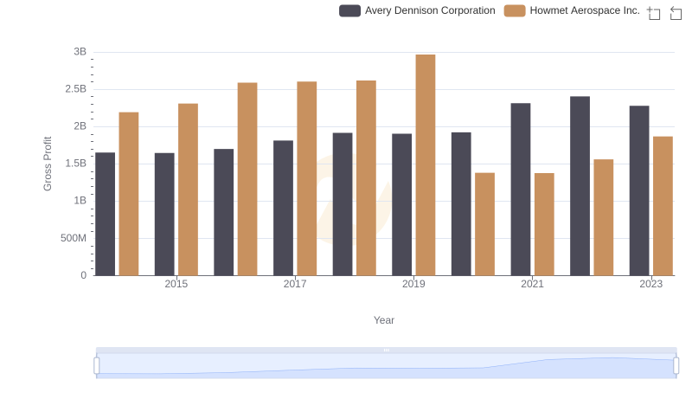Image resolution: width=692 pixels, height=399 pixels.
Task: Select the left handle of the zoom slider
Action: pyautogui.click(x=97, y=365)
